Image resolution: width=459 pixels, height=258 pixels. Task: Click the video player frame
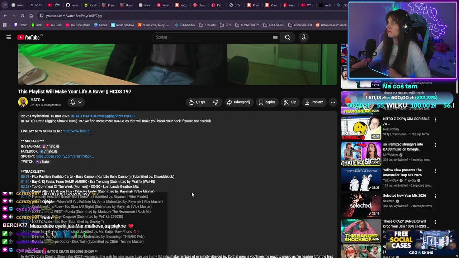tap(178, 64)
